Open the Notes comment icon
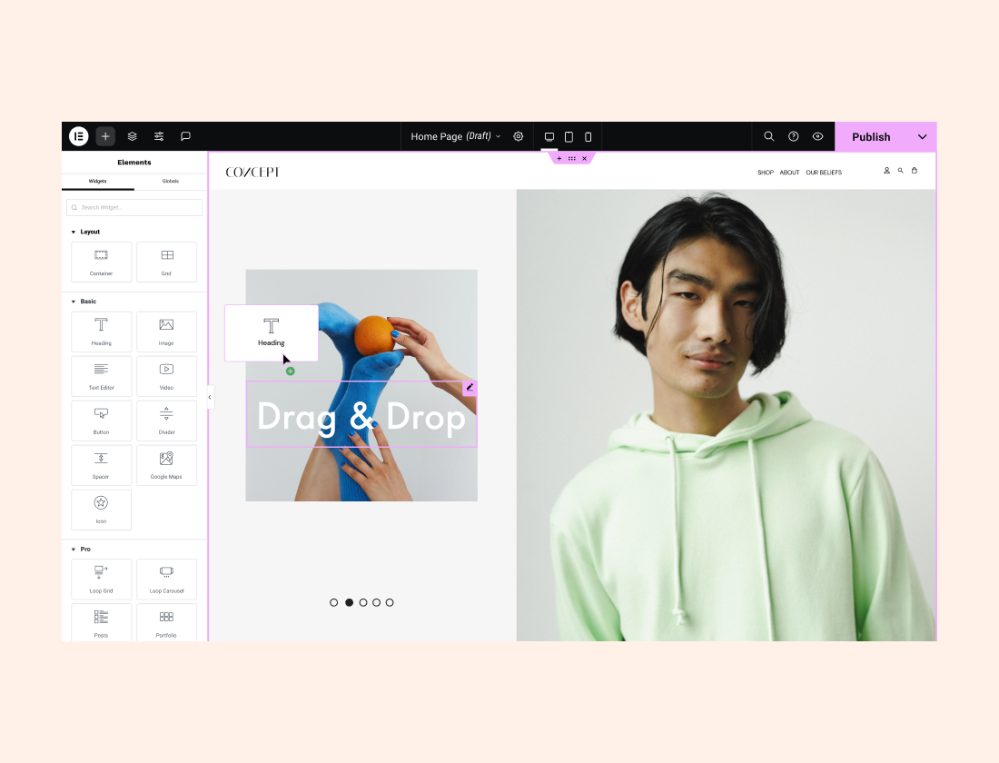The width and height of the screenshot is (999, 763). [185, 136]
